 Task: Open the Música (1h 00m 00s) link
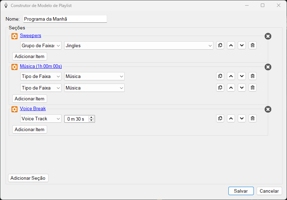[41, 66]
